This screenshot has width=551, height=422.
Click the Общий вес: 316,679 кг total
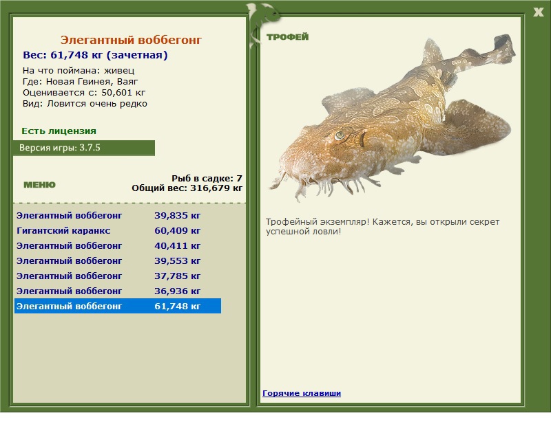tap(187, 187)
